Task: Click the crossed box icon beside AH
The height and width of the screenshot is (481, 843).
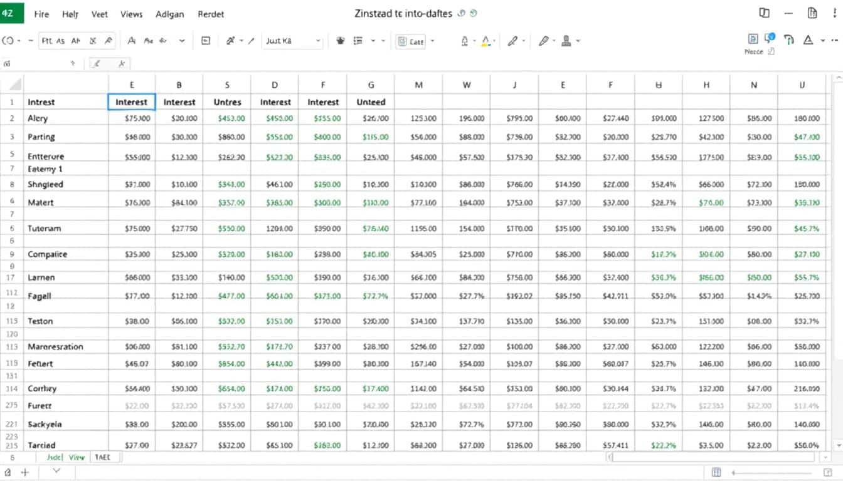Action: pos(93,41)
